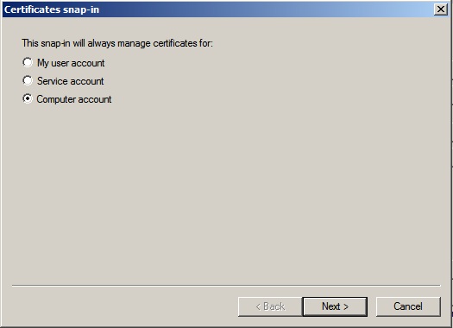Dismiss the wizard with Cancel
This screenshot has height=328, width=453.
pos(408,306)
